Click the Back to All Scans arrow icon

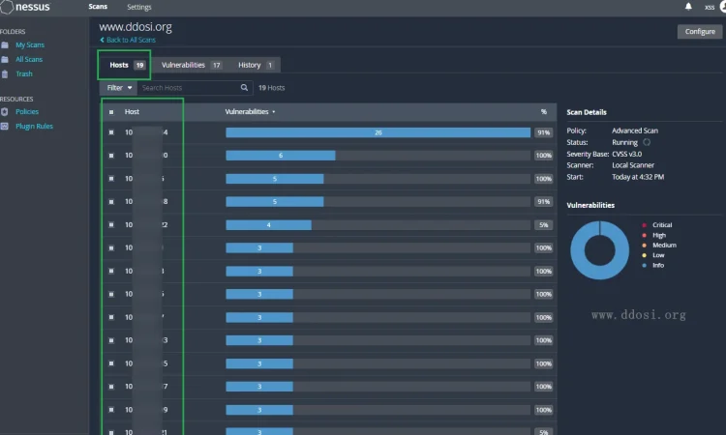[102, 40]
